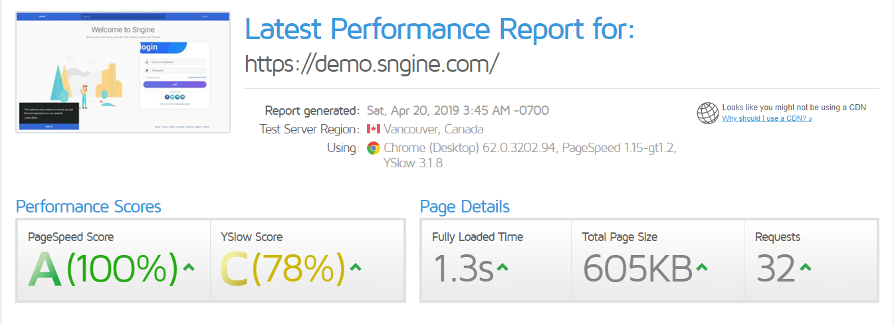Click the green arrow beside 32 requests

click(x=805, y=268)
